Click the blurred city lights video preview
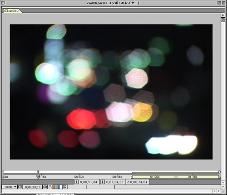This screenshot has height=195, width=227. pos(111,92)
